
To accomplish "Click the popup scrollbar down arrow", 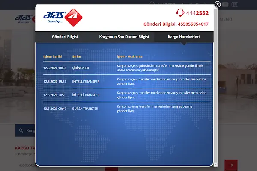I will pyautogui.click(x=215, y=165).
